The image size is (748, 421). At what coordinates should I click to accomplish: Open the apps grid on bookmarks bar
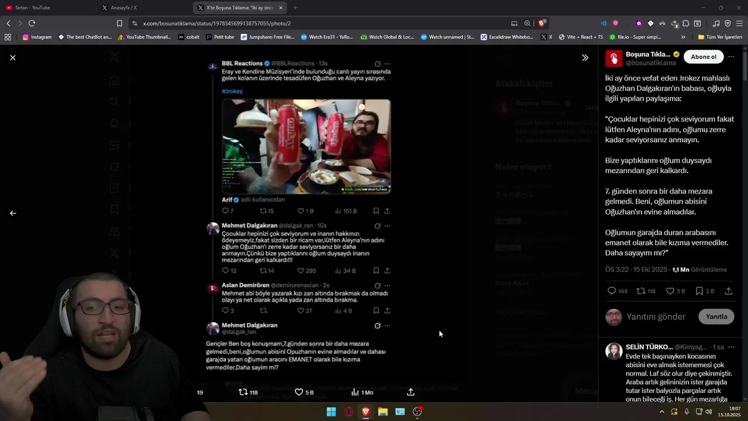(x=8, y=37)
